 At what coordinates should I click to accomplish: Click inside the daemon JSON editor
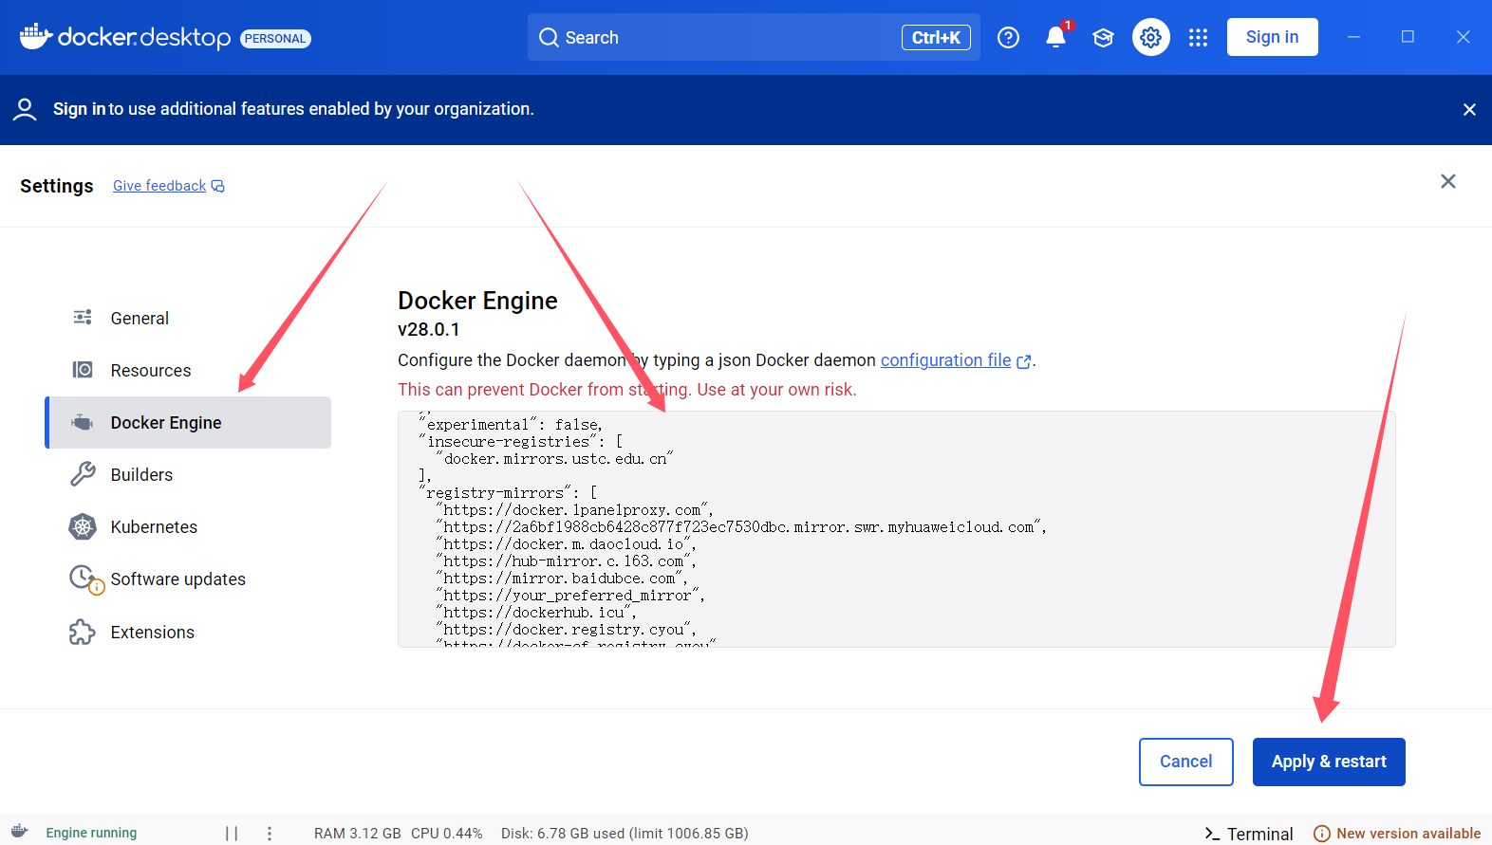[896, 529]
